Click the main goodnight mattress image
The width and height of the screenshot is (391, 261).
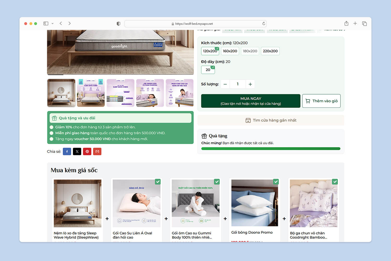pyautogui.click(x=120, y=52)
